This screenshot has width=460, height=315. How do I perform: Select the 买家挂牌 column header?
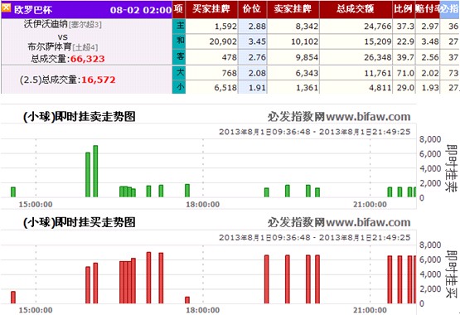(x=211, y=9)
